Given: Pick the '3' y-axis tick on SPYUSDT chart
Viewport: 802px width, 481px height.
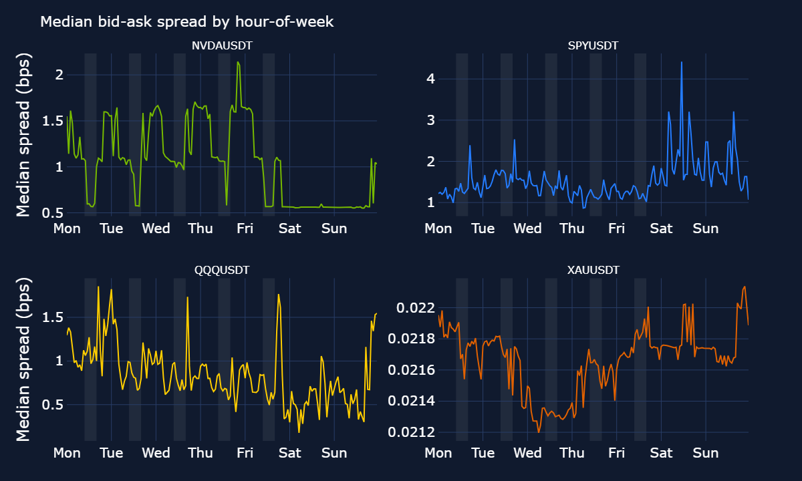Looking at the screenshot, I should click(x=431, y=120).
